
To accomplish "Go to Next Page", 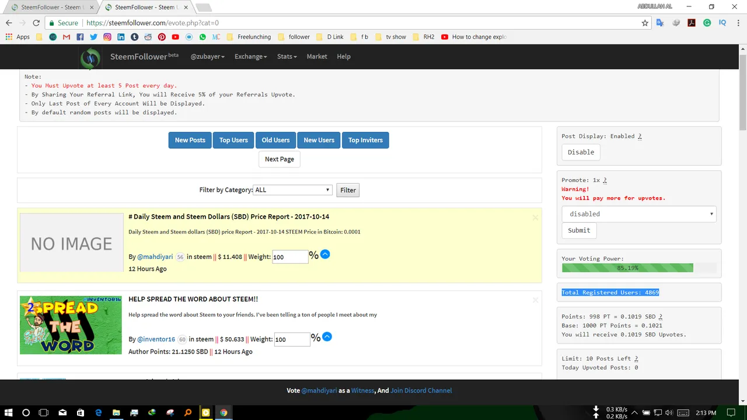I will 280,159.
